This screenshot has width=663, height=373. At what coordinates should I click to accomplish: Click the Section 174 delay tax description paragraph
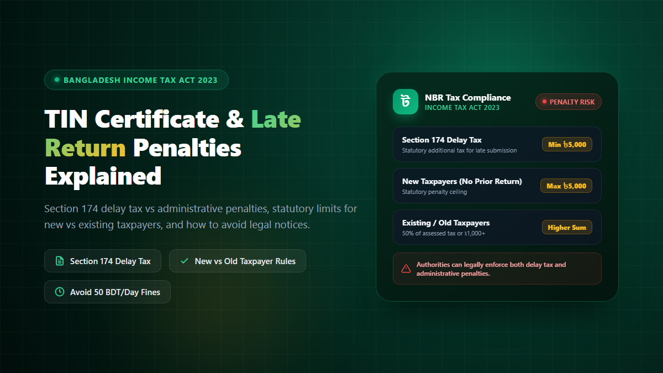[x=201, y=217]
